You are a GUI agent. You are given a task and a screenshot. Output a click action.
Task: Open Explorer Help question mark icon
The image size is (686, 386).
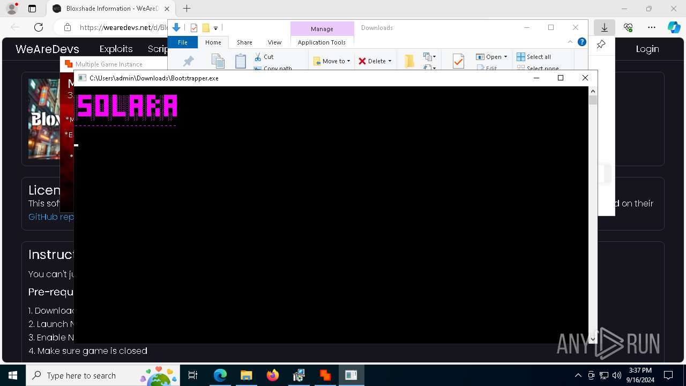581,42
